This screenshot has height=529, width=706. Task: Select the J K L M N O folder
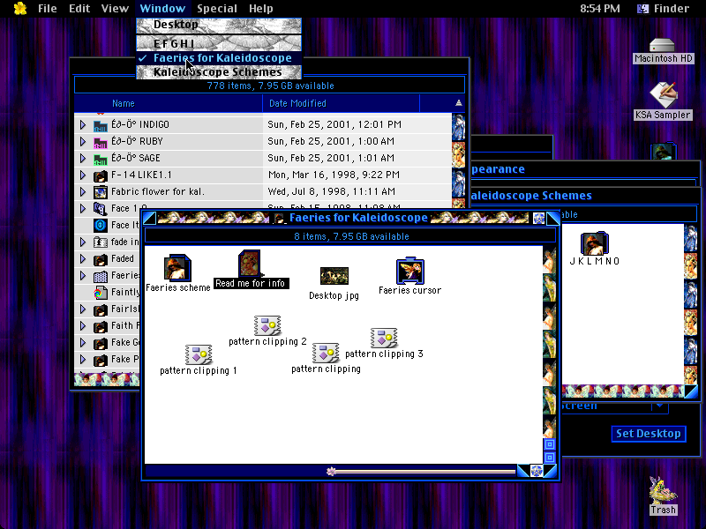pos(594,243)
